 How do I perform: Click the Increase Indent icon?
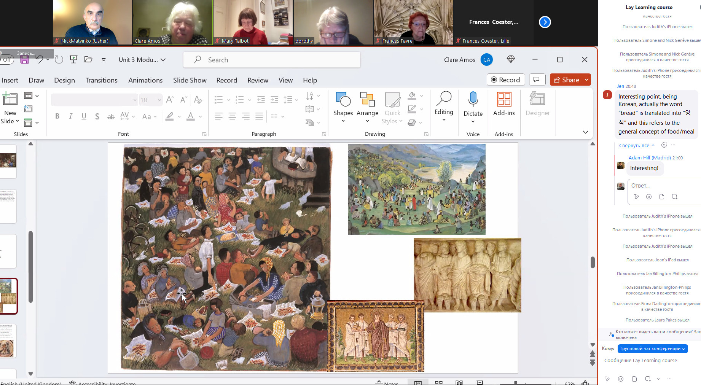(274, 100)
